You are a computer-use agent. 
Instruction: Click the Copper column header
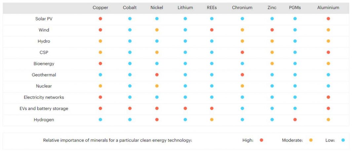coord(100,8)
